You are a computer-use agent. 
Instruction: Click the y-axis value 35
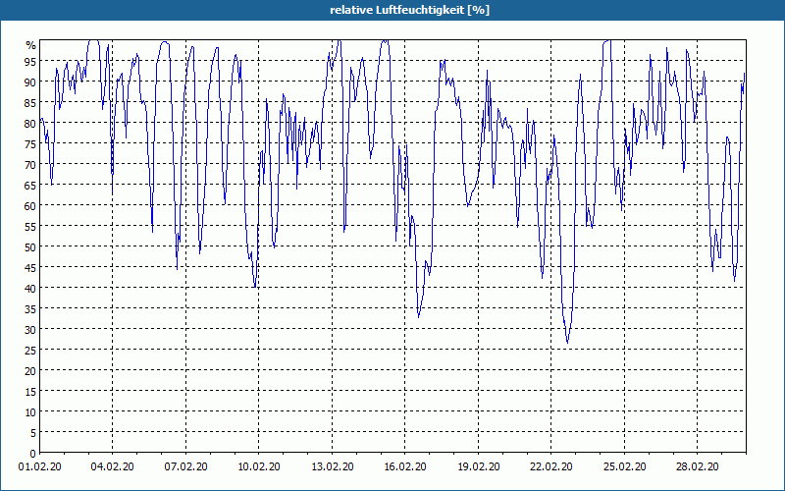click(x=30, y=308)
